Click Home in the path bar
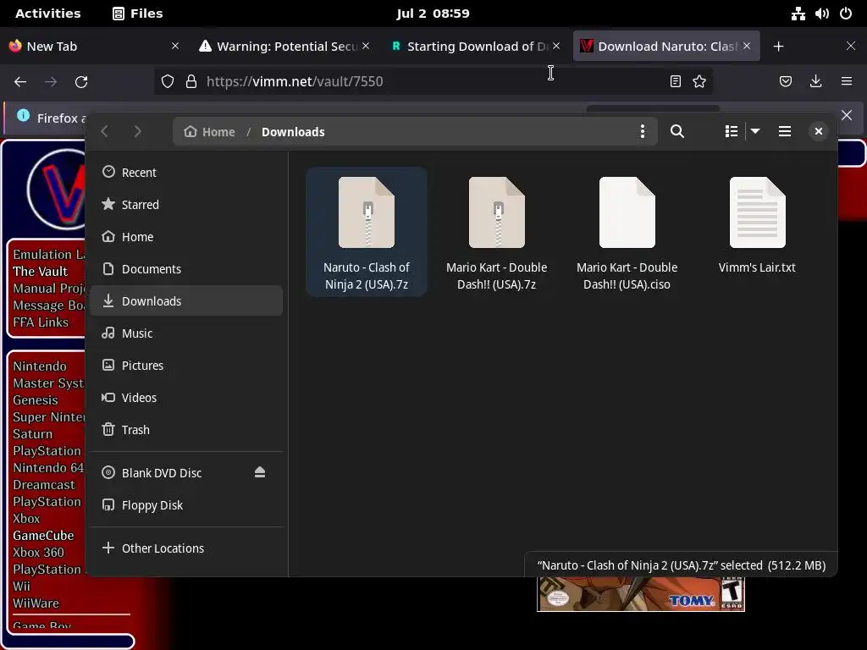 [210, 131]
